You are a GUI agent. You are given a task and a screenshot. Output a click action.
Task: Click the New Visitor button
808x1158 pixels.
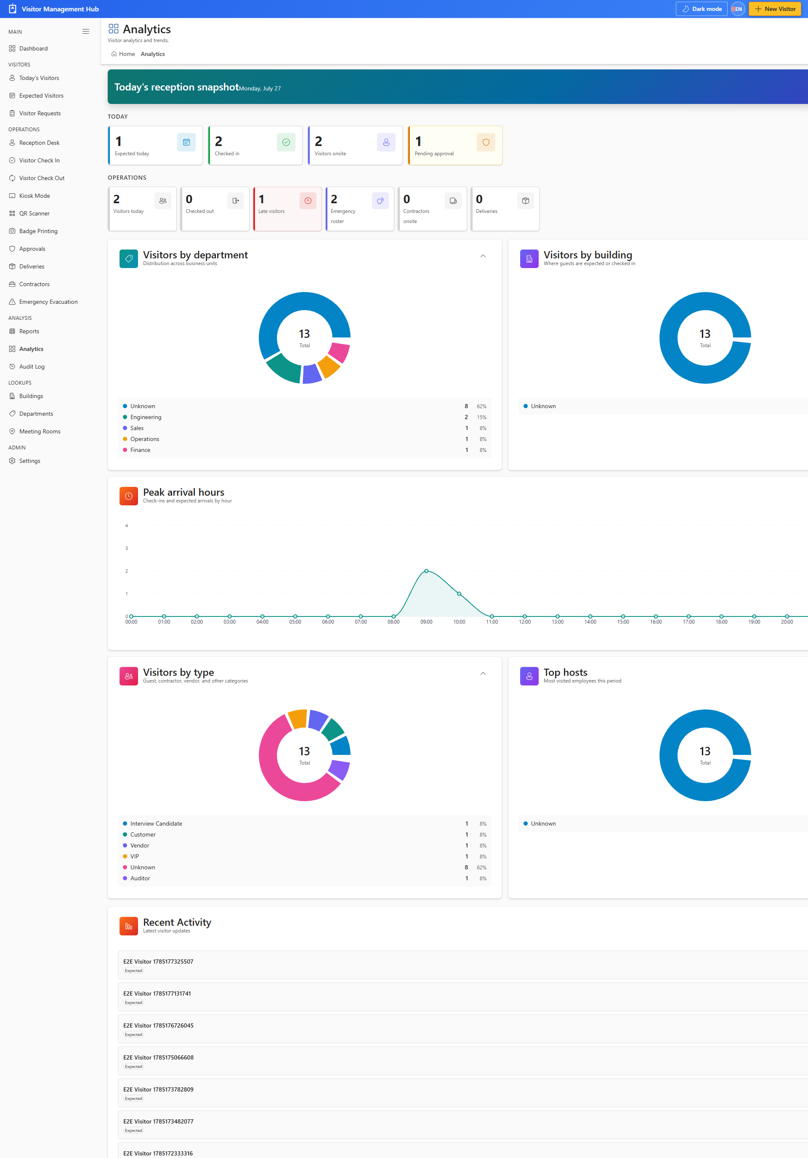click(775, 9)
